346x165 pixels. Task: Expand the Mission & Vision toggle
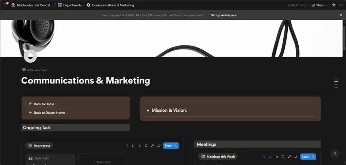pos(148,110)
